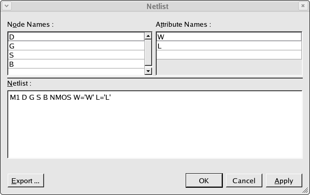
Task: Apply the netlist changes
Action: pos(284,180)
